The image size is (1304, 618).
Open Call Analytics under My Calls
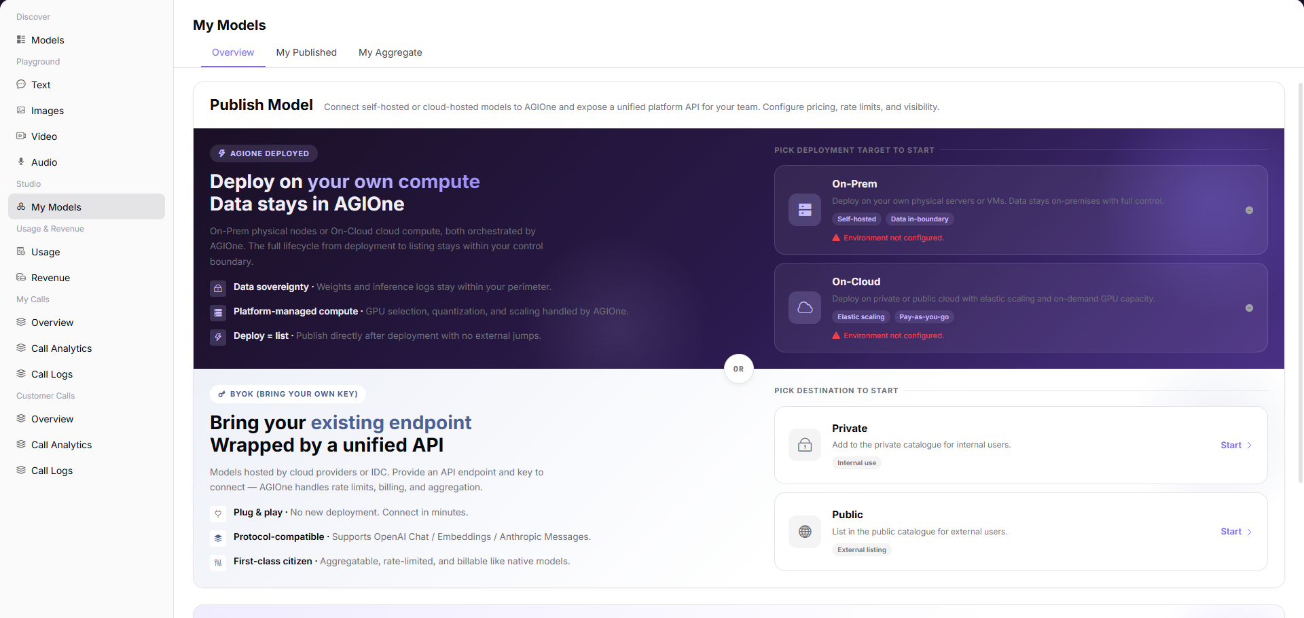click(86, 348)
